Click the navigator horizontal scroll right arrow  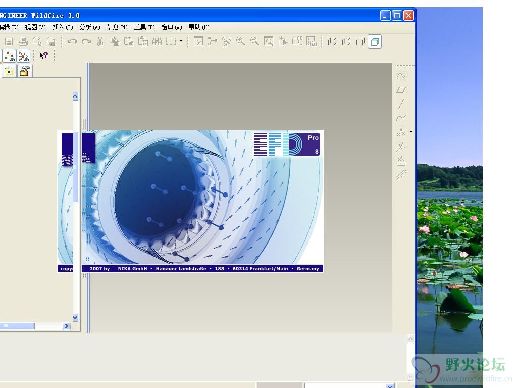[66, 326]
